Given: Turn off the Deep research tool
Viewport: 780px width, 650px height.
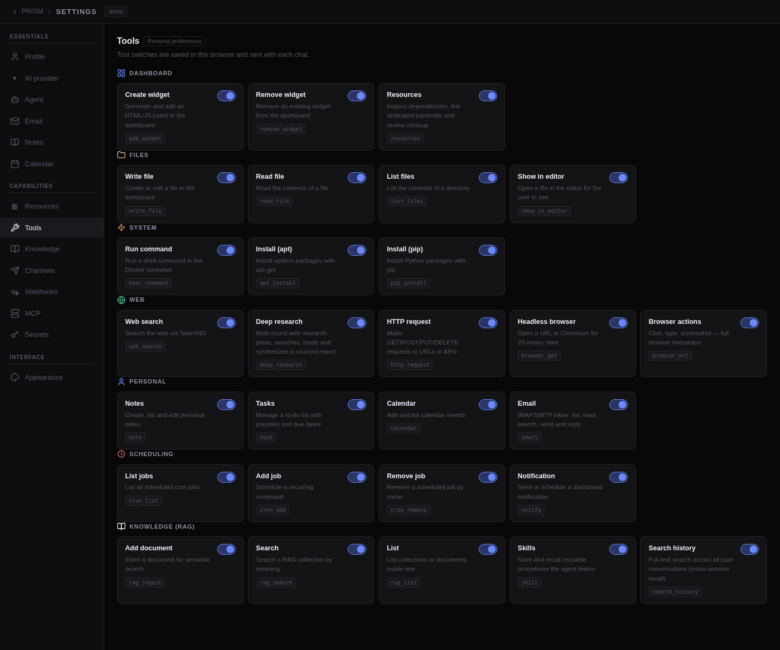Looking at the screenshot, I should pos(357,323).
